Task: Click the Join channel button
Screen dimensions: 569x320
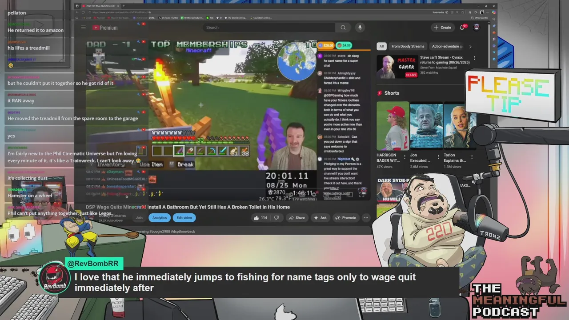Action: [139, 218]
